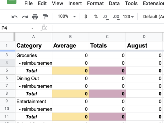This screenshot has height=123, width=164.
Task: Open the Insert menu
Action: click(x=75, y=3)
